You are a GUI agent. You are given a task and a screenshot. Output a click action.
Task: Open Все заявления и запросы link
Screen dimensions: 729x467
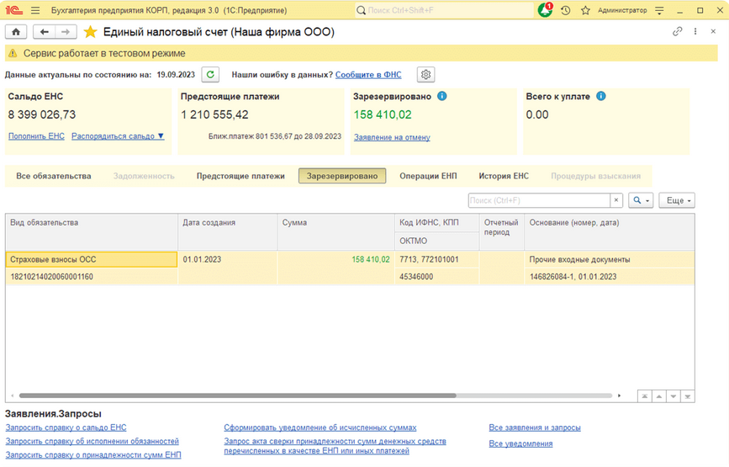535,427
